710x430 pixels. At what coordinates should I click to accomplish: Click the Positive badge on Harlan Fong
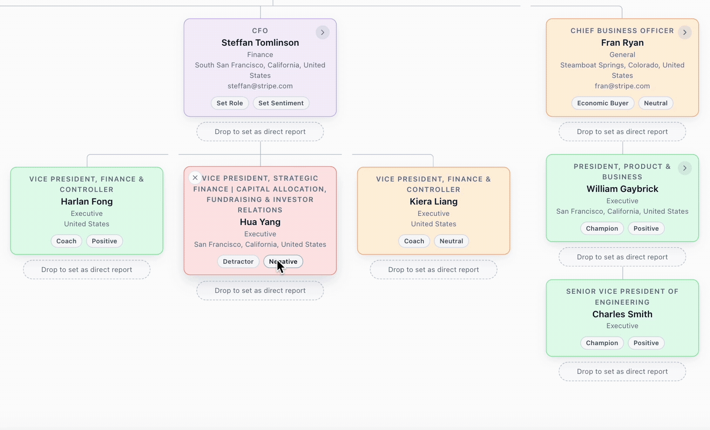(104, 241)
